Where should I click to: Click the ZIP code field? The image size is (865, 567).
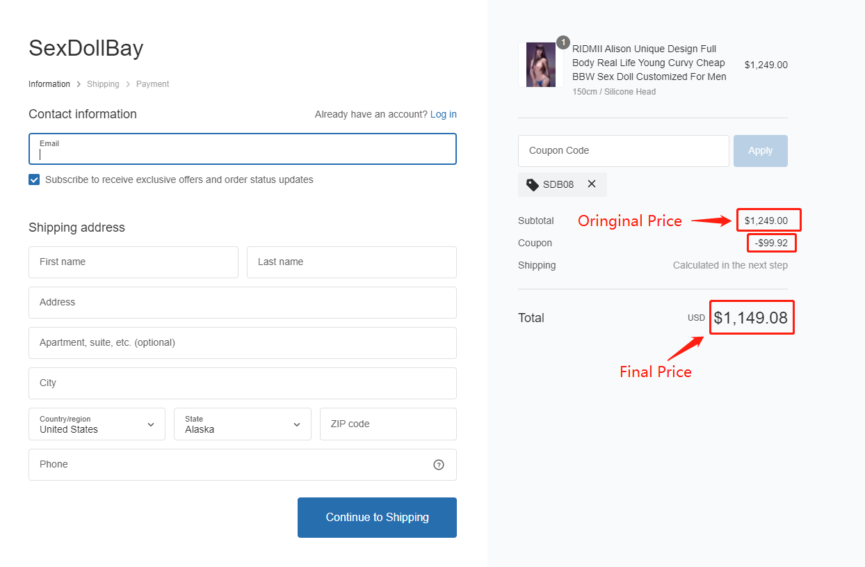[x=388, y=424]
